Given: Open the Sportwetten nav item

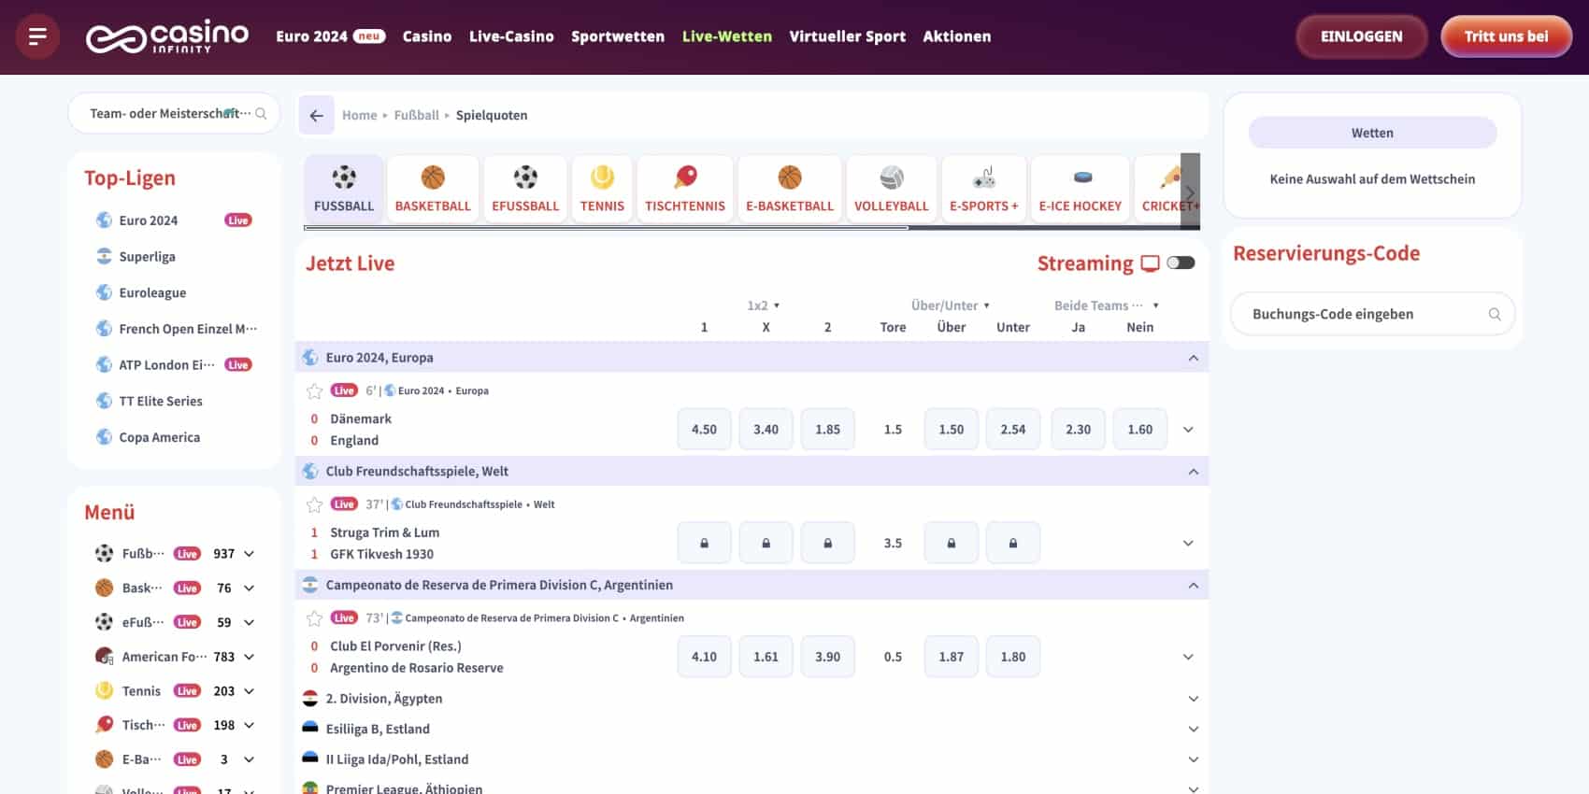Looking at the screenshot, I should tap(618, 36).
